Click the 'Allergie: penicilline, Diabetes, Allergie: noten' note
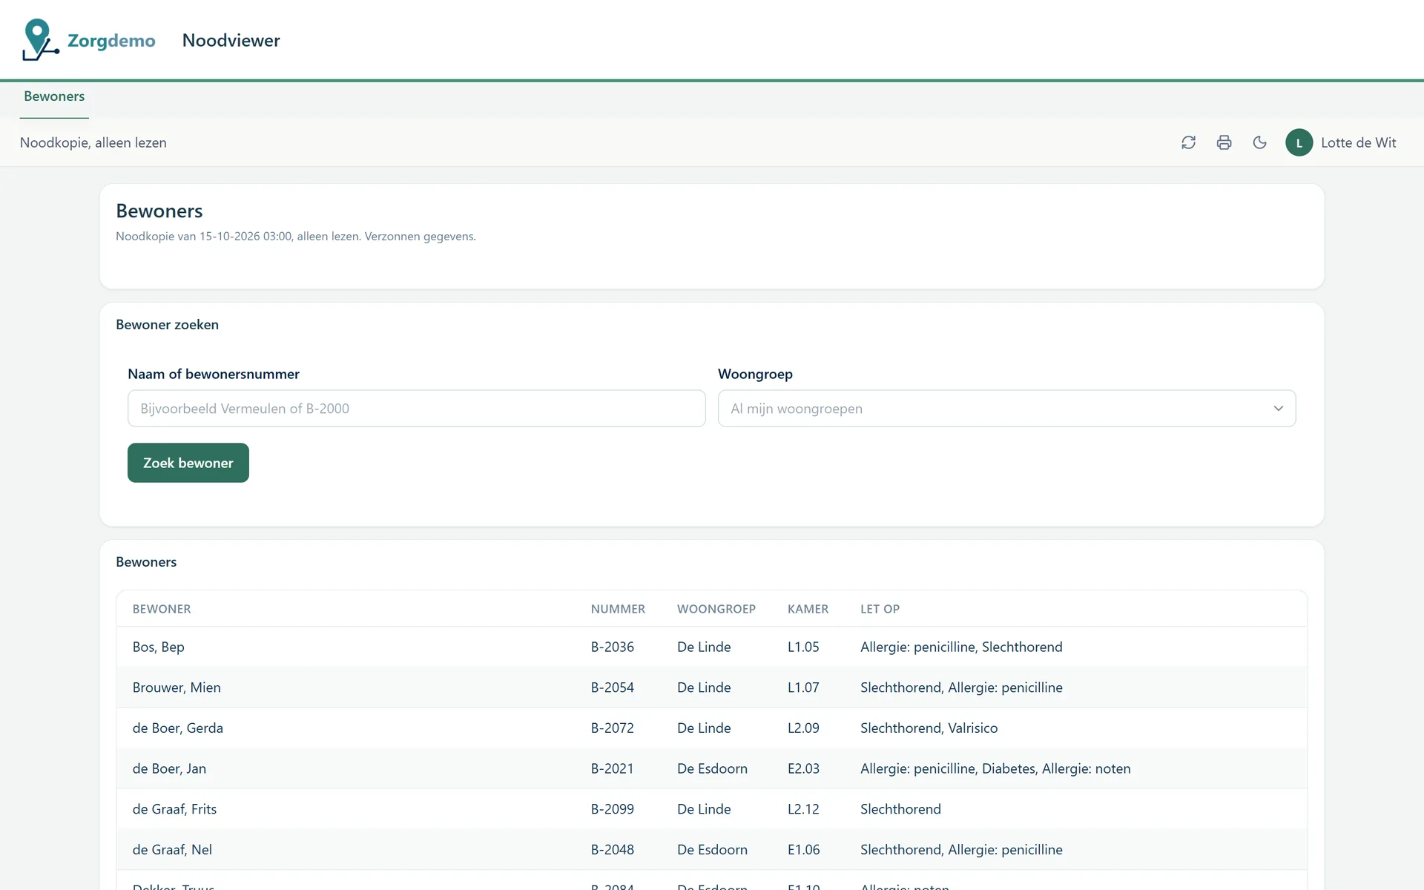 [x=995, y=769]
